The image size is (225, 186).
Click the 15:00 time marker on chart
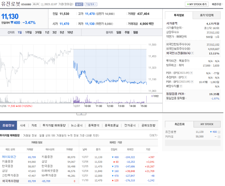[143, 106]
